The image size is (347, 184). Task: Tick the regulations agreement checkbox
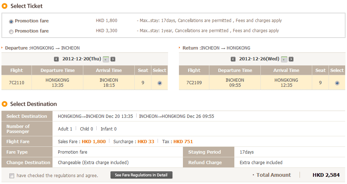pyautogui.click(x=12, y=176)
